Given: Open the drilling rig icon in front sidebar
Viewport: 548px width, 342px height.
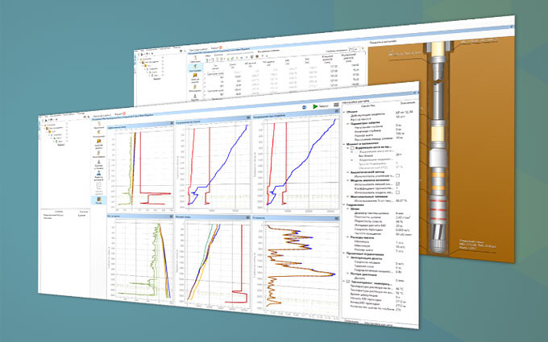Looking at the screenshot, I should [99, 163].
